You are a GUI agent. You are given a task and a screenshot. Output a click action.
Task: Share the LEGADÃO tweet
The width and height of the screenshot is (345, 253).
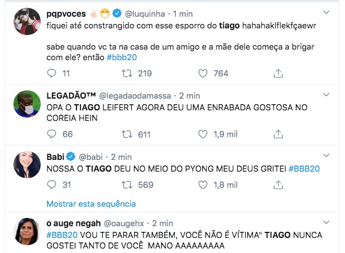tap(278, 134)
